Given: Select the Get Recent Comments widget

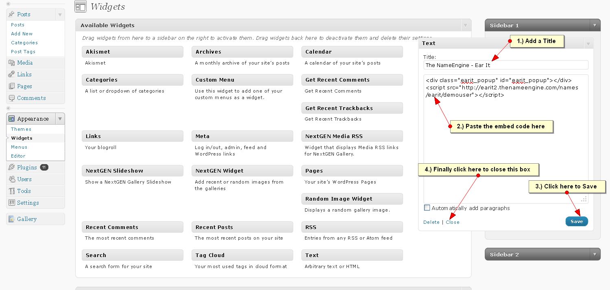Looking at the screenshot, I should (x=352, y=80).
